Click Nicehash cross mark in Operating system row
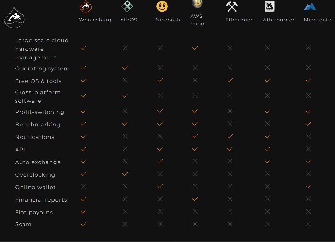335x242 pixels. [x=160, y=68]
